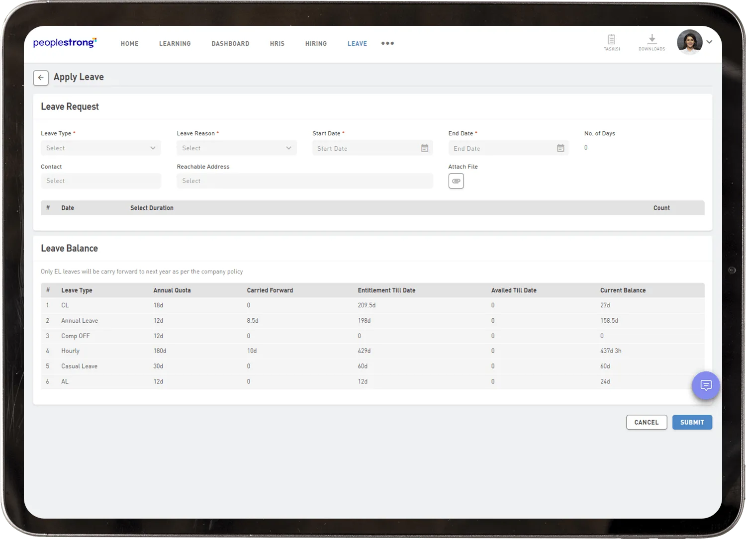
Task: Open the Tasks clipboard icon
Action: click(x=612, y=40)
